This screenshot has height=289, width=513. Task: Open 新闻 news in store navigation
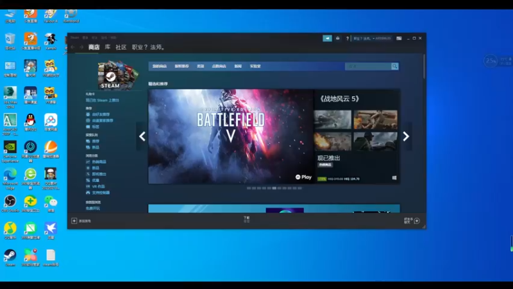coord(238,66)
